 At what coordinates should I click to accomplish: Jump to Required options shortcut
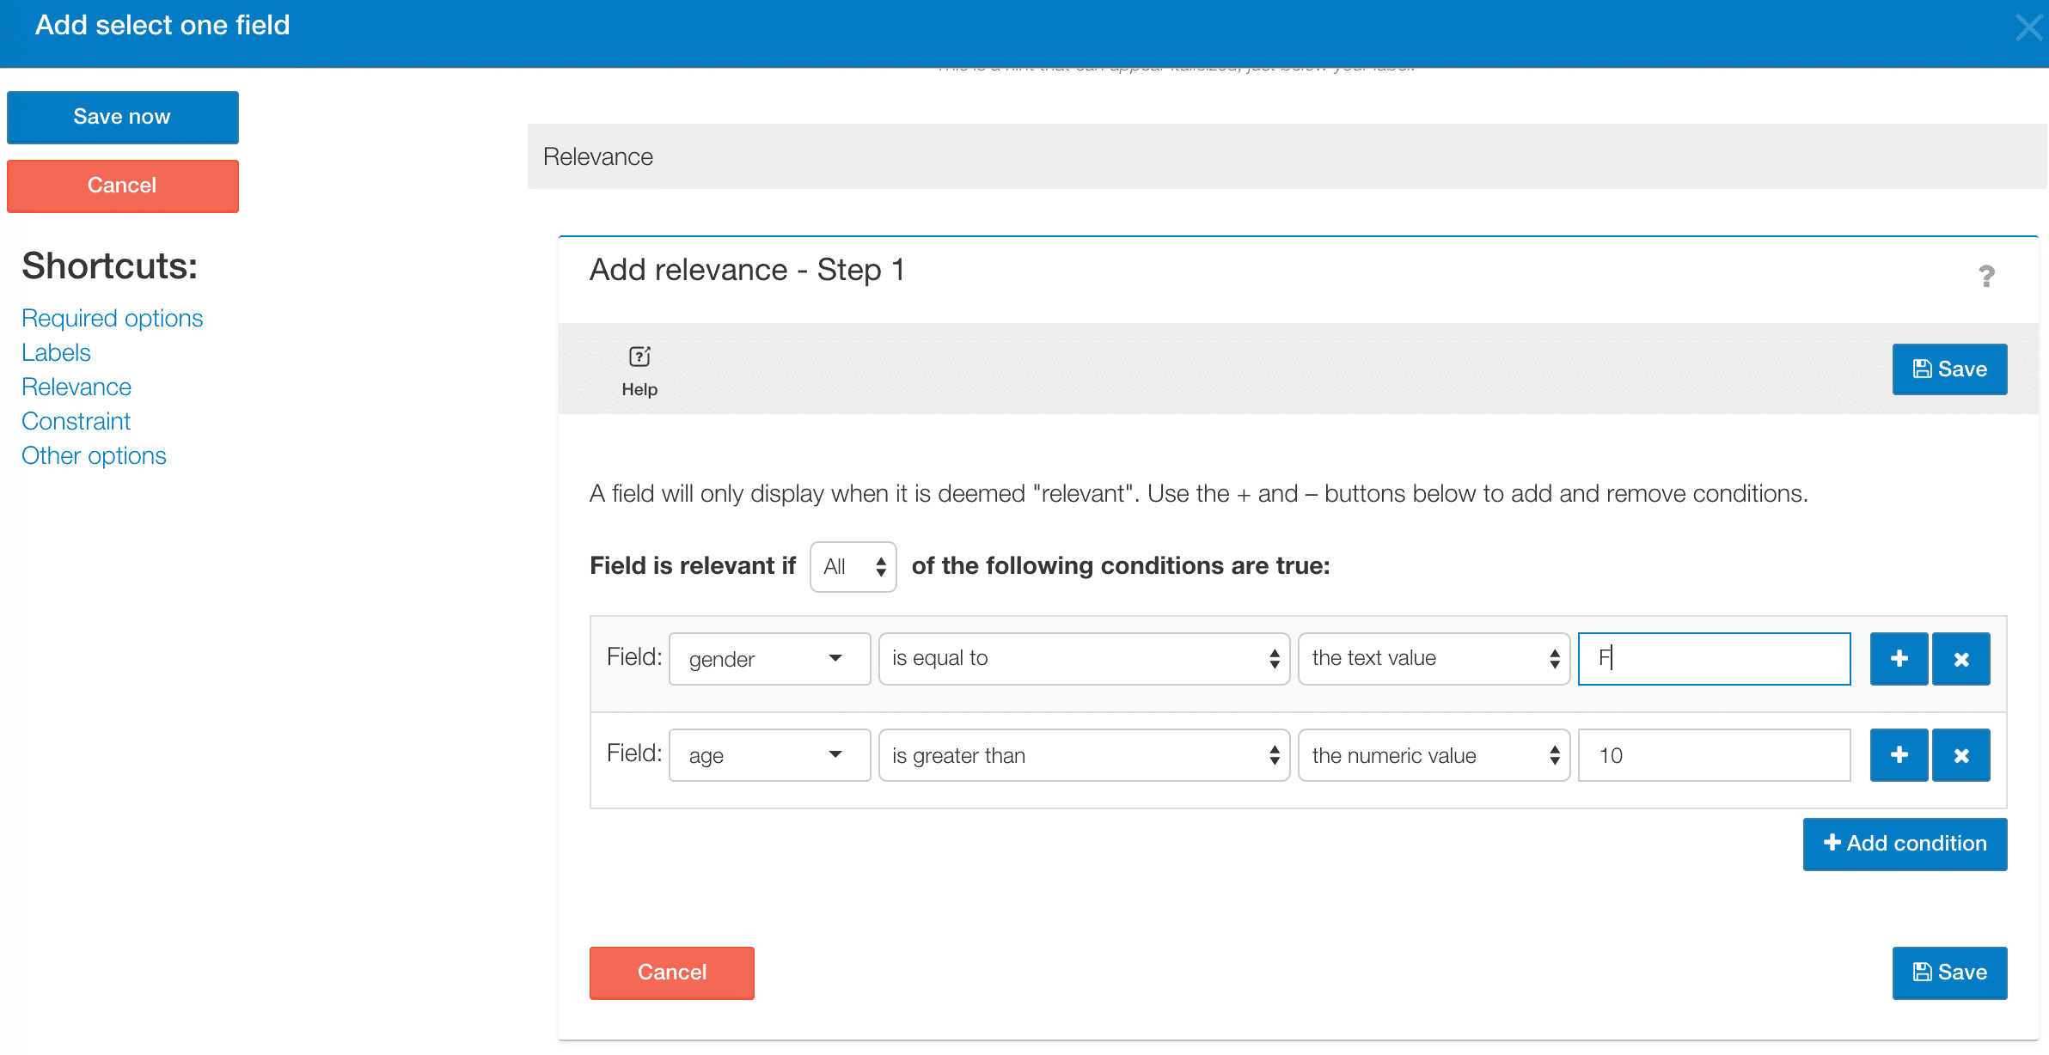click(x=113, y=318)
